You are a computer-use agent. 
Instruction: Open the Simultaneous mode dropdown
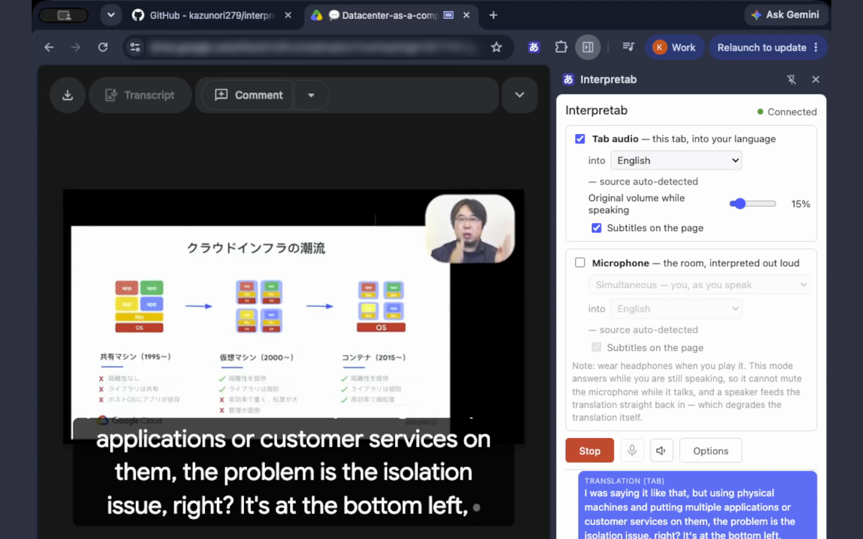pyautogui.click(x=699, y=285)
